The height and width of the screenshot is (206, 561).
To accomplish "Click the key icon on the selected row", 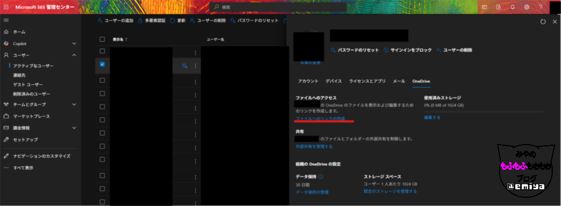I will [185, 66].
